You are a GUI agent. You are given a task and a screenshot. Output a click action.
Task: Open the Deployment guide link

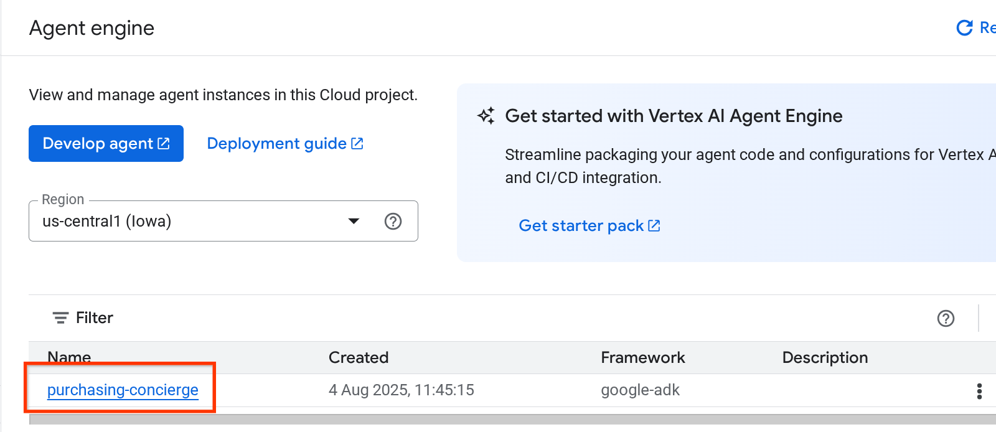click(276, 144)
